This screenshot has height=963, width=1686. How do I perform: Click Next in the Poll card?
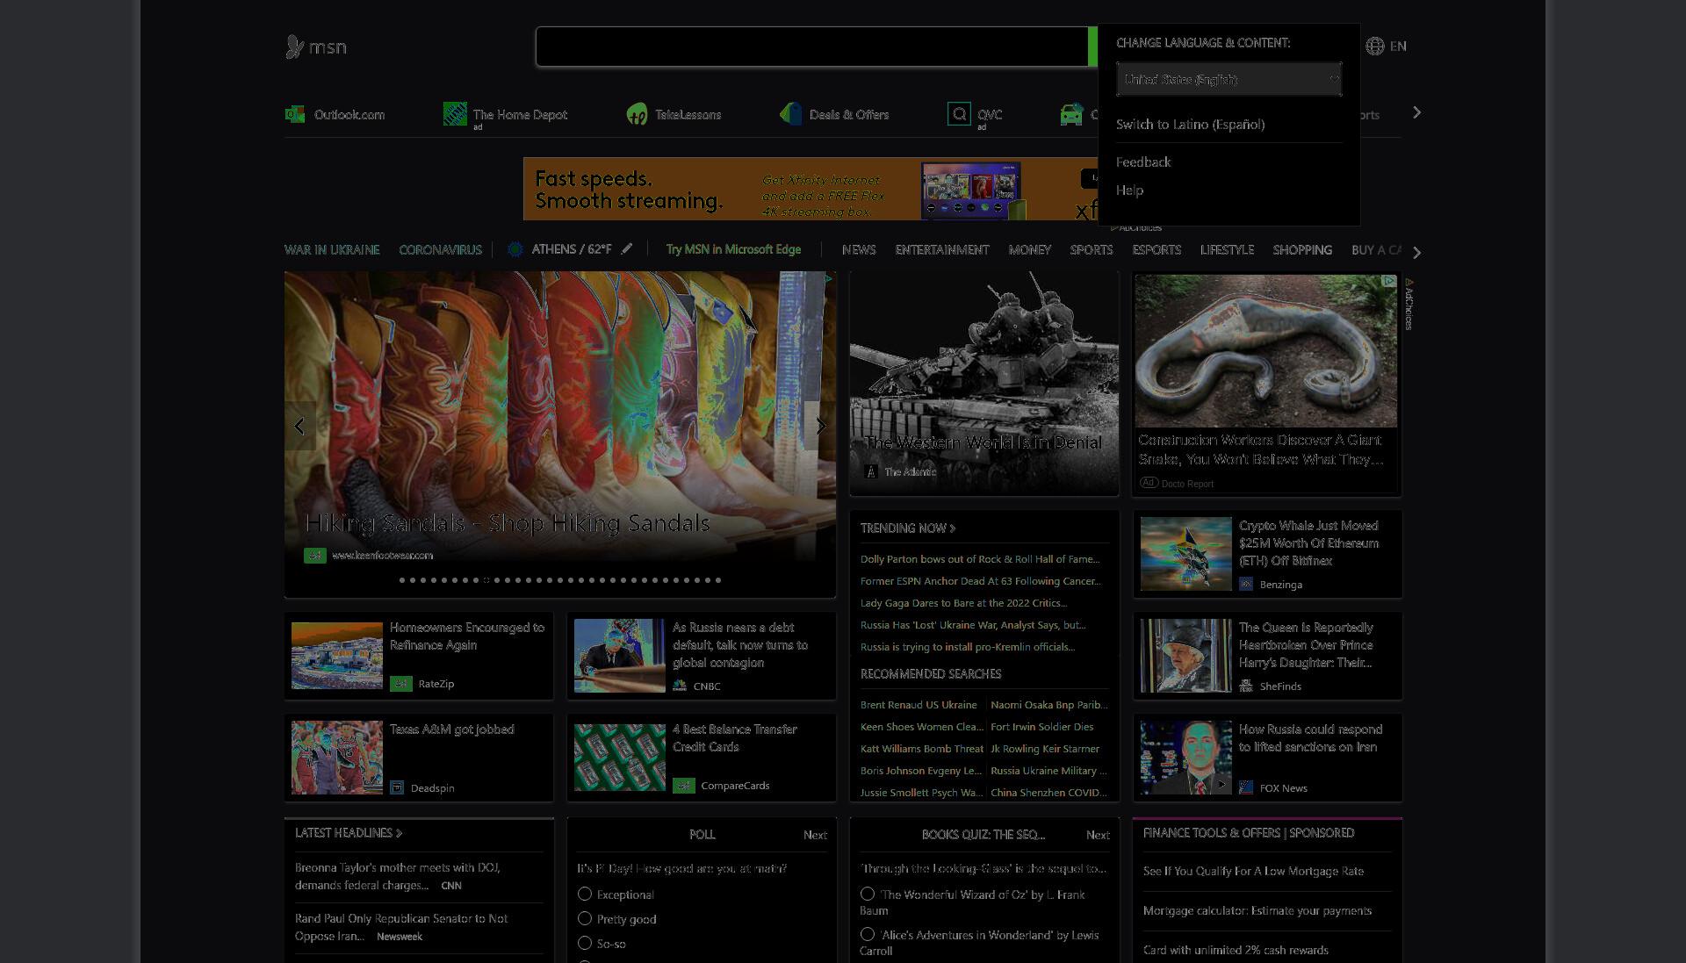pos(815,835)
